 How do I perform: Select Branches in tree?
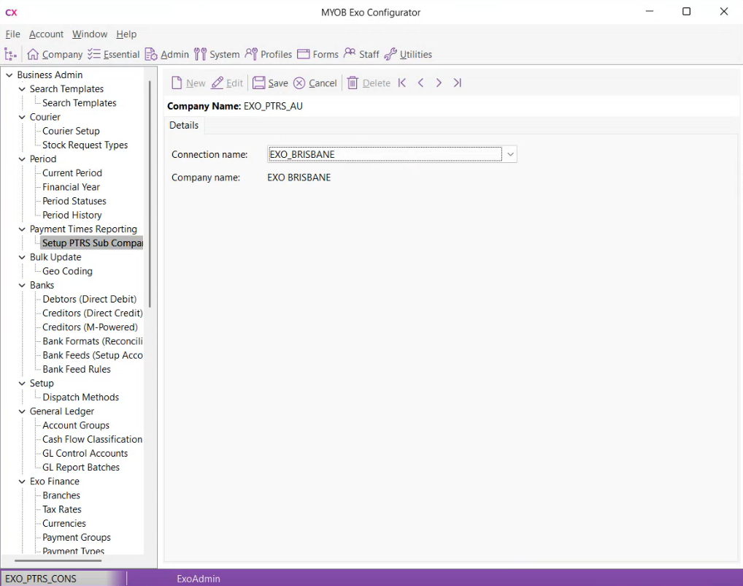pos(61,495)
